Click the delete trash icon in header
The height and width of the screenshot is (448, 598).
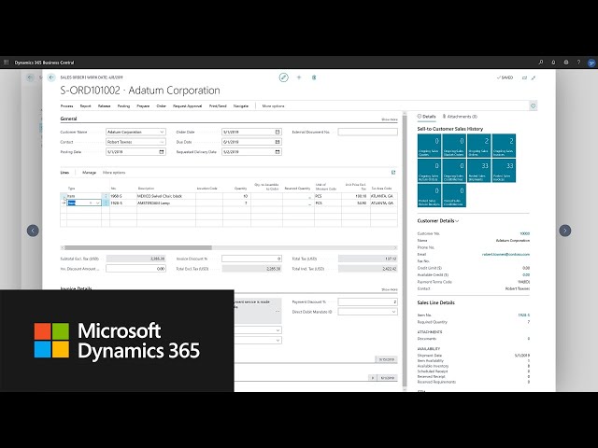314,77
